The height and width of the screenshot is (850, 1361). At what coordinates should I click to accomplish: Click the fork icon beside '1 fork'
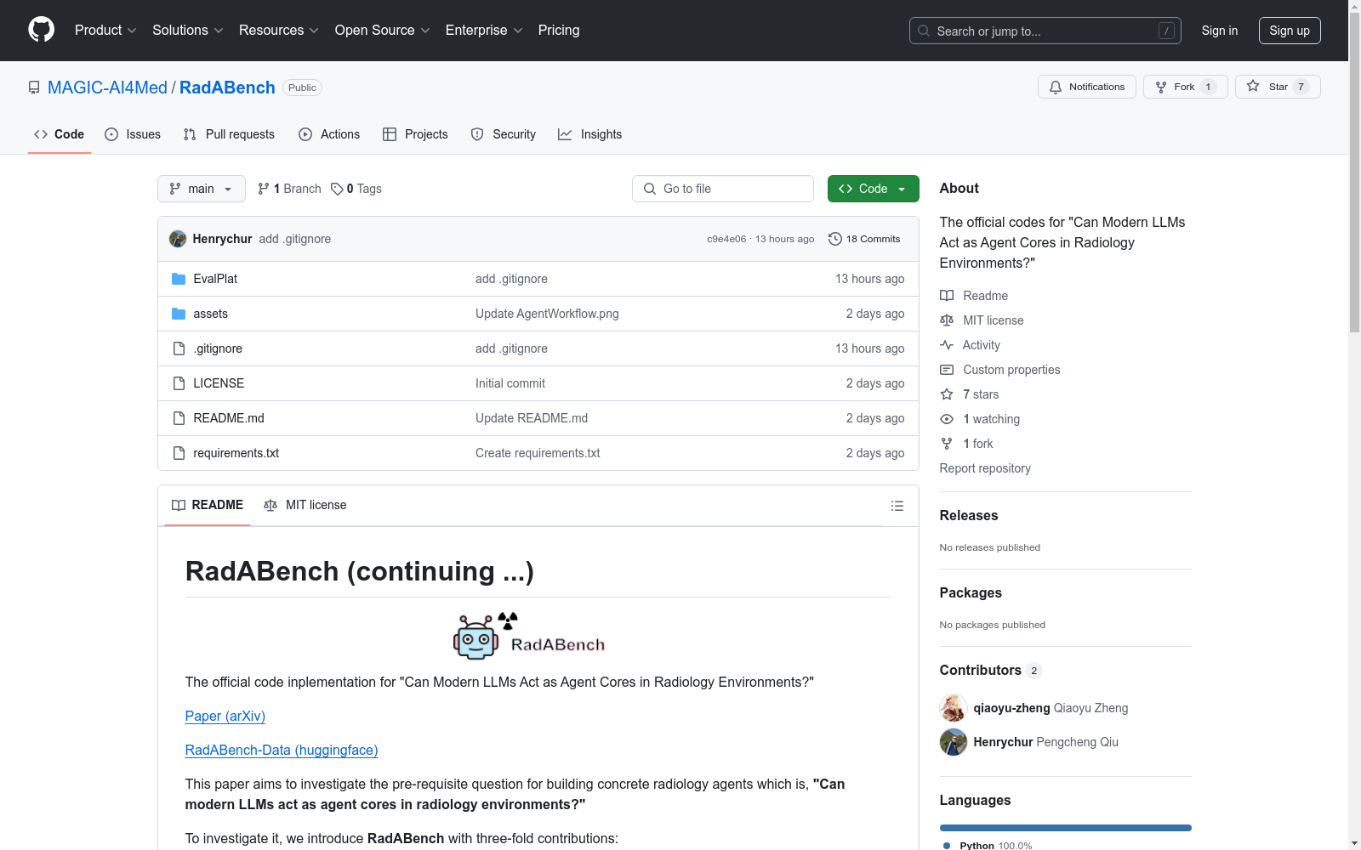tap(947, 444)
